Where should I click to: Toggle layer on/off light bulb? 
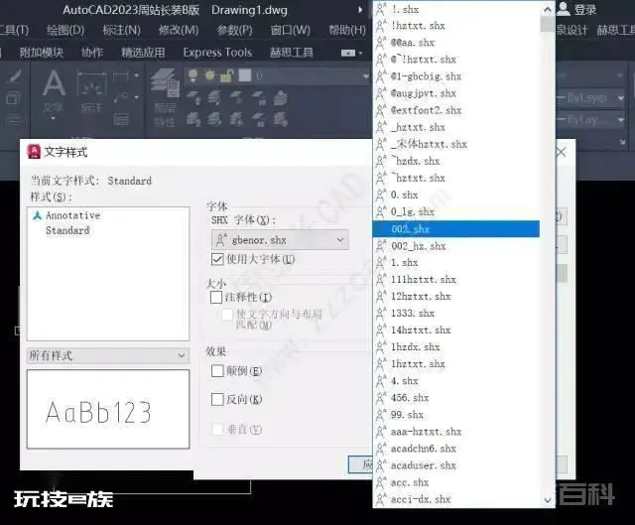point(193,75)
